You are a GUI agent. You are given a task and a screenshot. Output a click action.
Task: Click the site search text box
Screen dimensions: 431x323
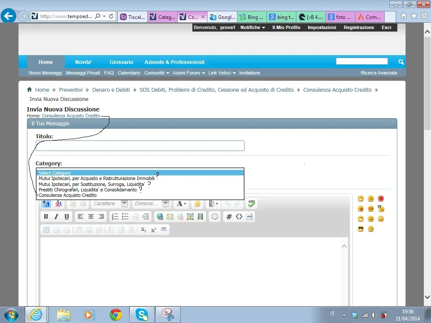(x=362, y=61)
